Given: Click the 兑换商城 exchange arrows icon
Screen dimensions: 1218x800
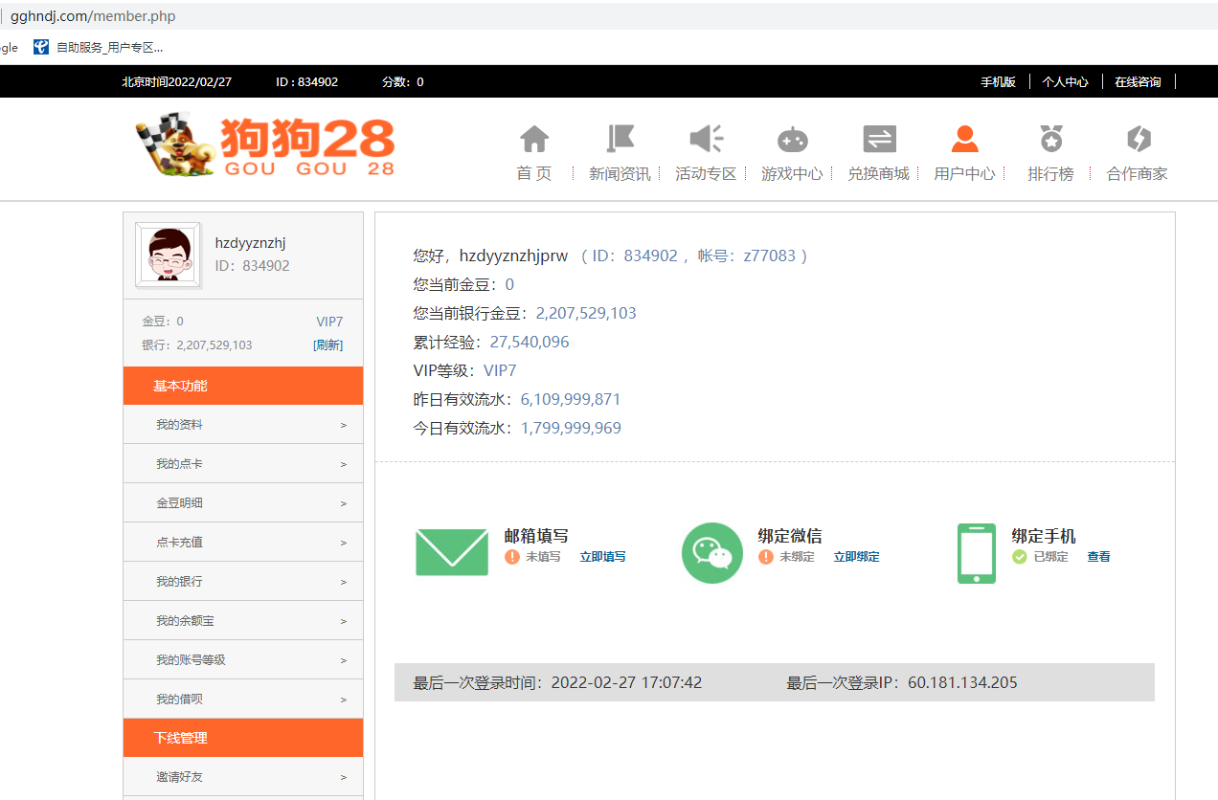Looking at the screenshot, I should [x=878, y=140].
